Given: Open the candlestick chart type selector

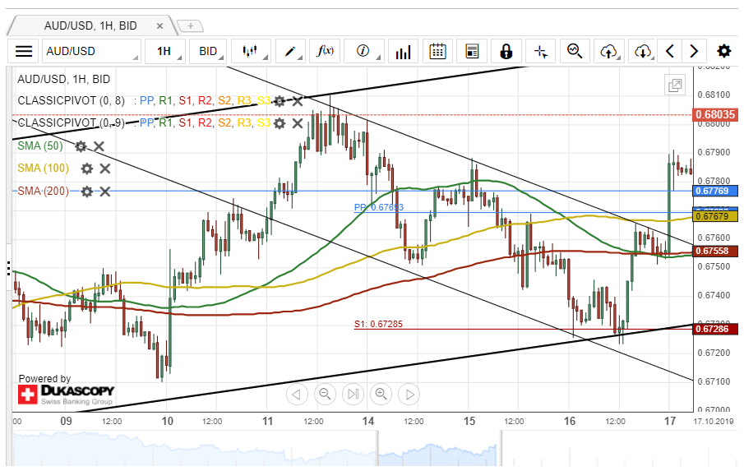Looking at the screenshot, I should (x=251, y=51).
